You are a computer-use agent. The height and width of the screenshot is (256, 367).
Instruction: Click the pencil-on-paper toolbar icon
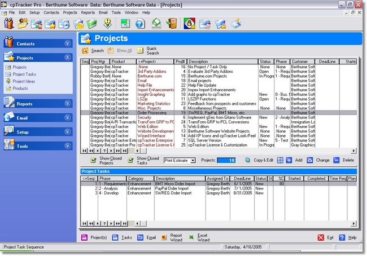[x=236, y=24]
